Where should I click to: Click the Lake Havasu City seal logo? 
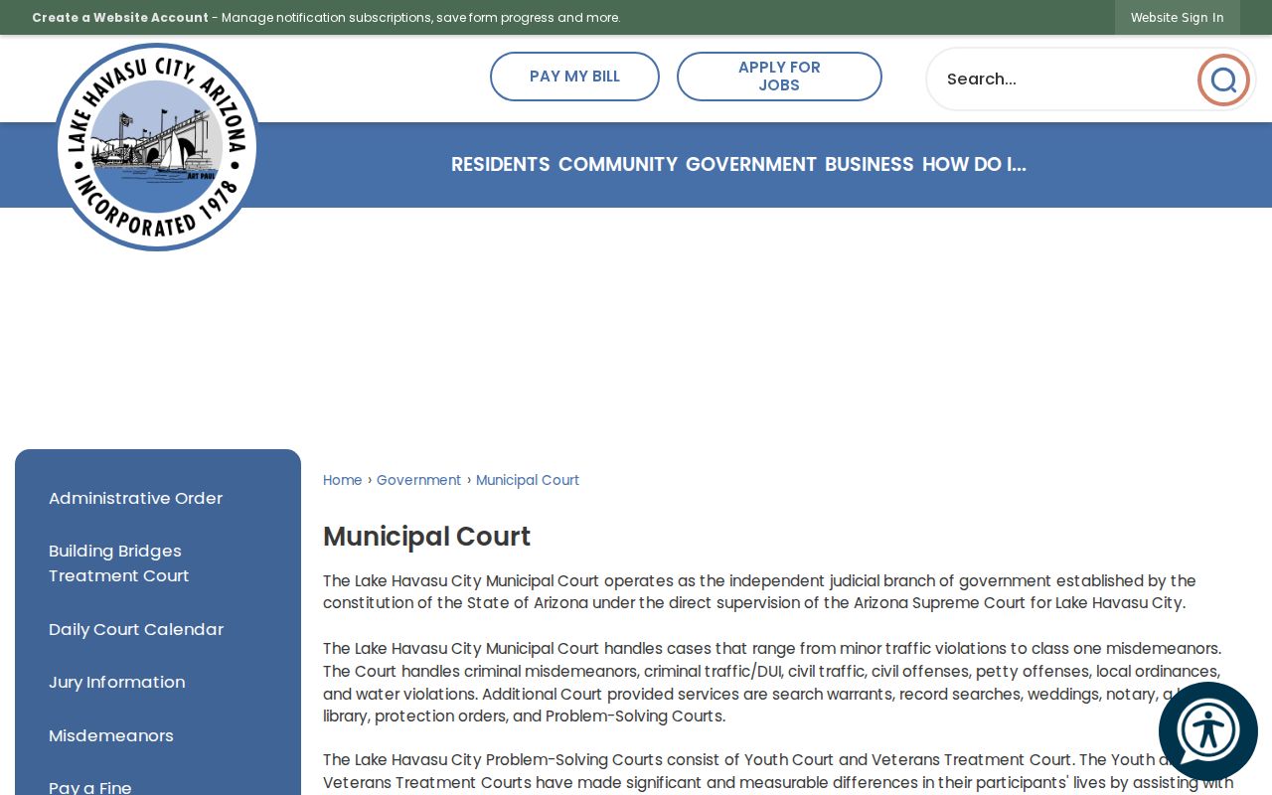click(157, 147)
